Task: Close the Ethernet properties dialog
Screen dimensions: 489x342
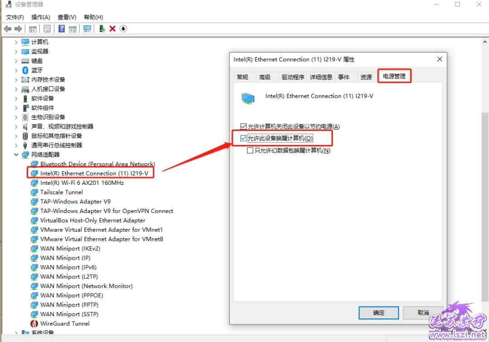Action: (x=439, y=59)
